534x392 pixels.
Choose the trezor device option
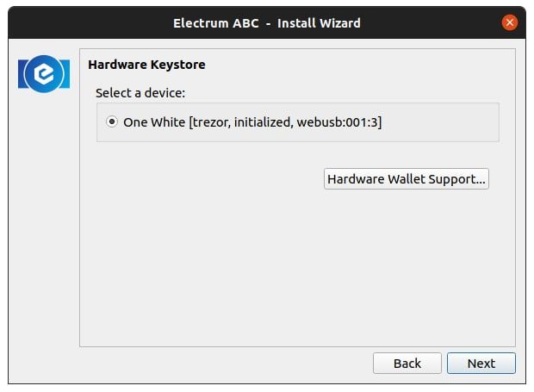(112, 122)
